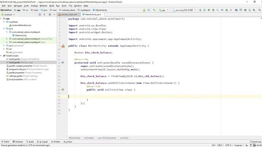The width and height of the screenshot is (262, 147).
Task: Click the Stop icon in the toolbar
Action: pyautogui.click(x=231, y=10)
